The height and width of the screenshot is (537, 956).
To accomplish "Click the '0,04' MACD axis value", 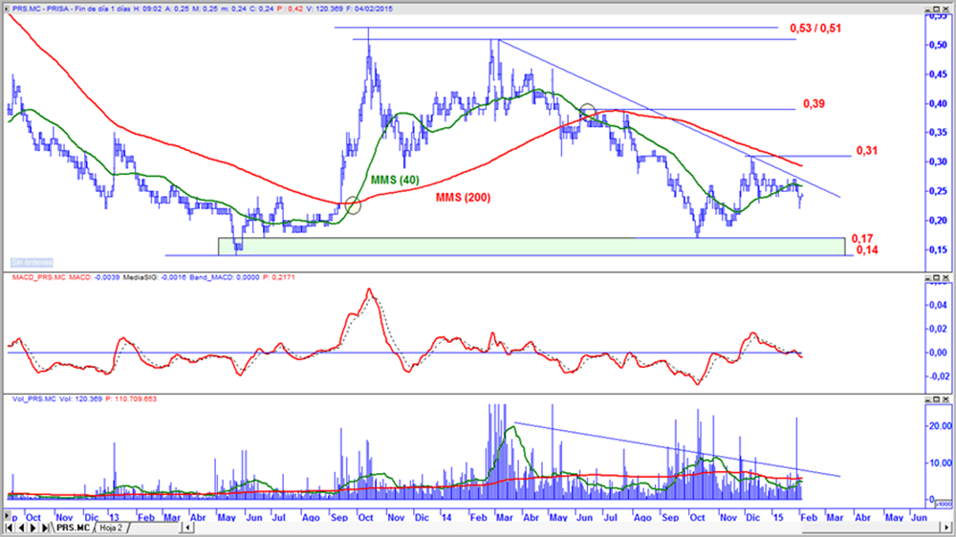I will coord(938,305).
